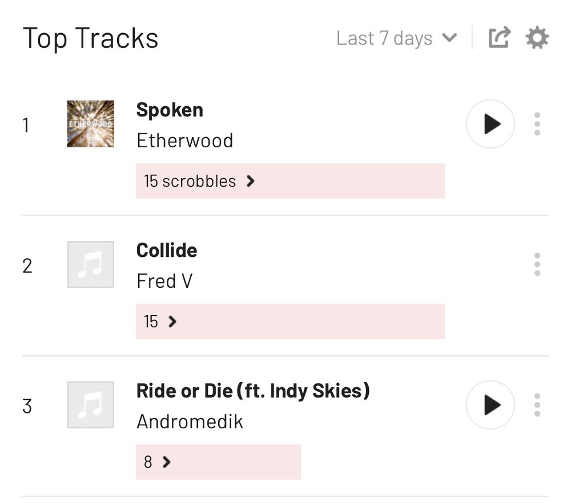
Task: Click the placeholder artwork for Ride or Die
Action: [91, 405]
